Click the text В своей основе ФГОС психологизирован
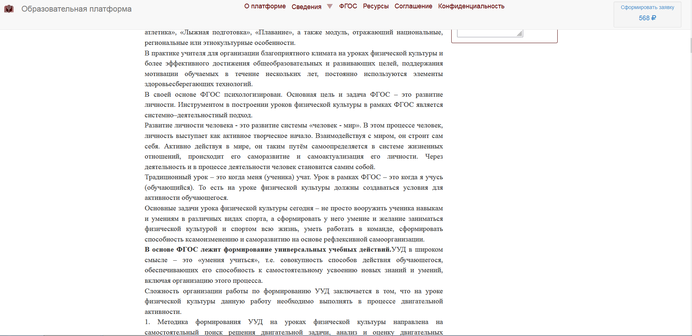Screen dimensions: 692x336 pyautogui.click(x=213, y=94)
